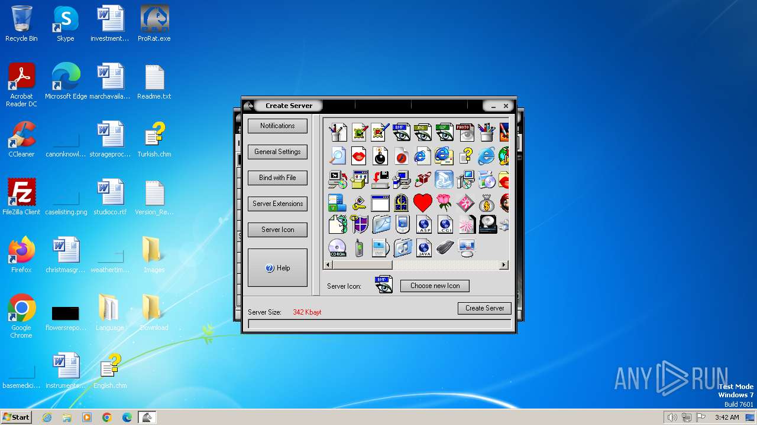Choose the floppy disk install icon

(x=380, y=179)
